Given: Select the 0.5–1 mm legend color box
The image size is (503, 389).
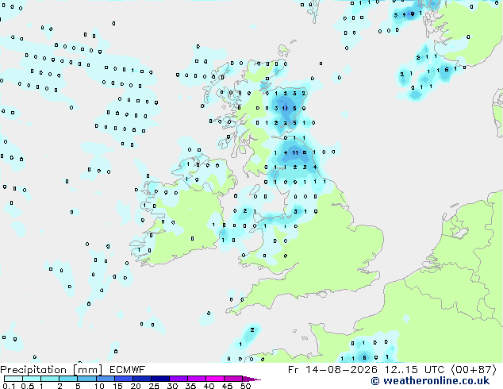Looking at the screenshot, I should coord(32,379).
